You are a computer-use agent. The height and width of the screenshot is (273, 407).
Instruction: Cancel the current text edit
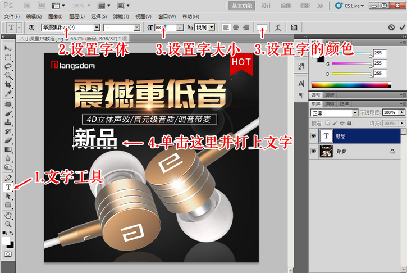391,27
